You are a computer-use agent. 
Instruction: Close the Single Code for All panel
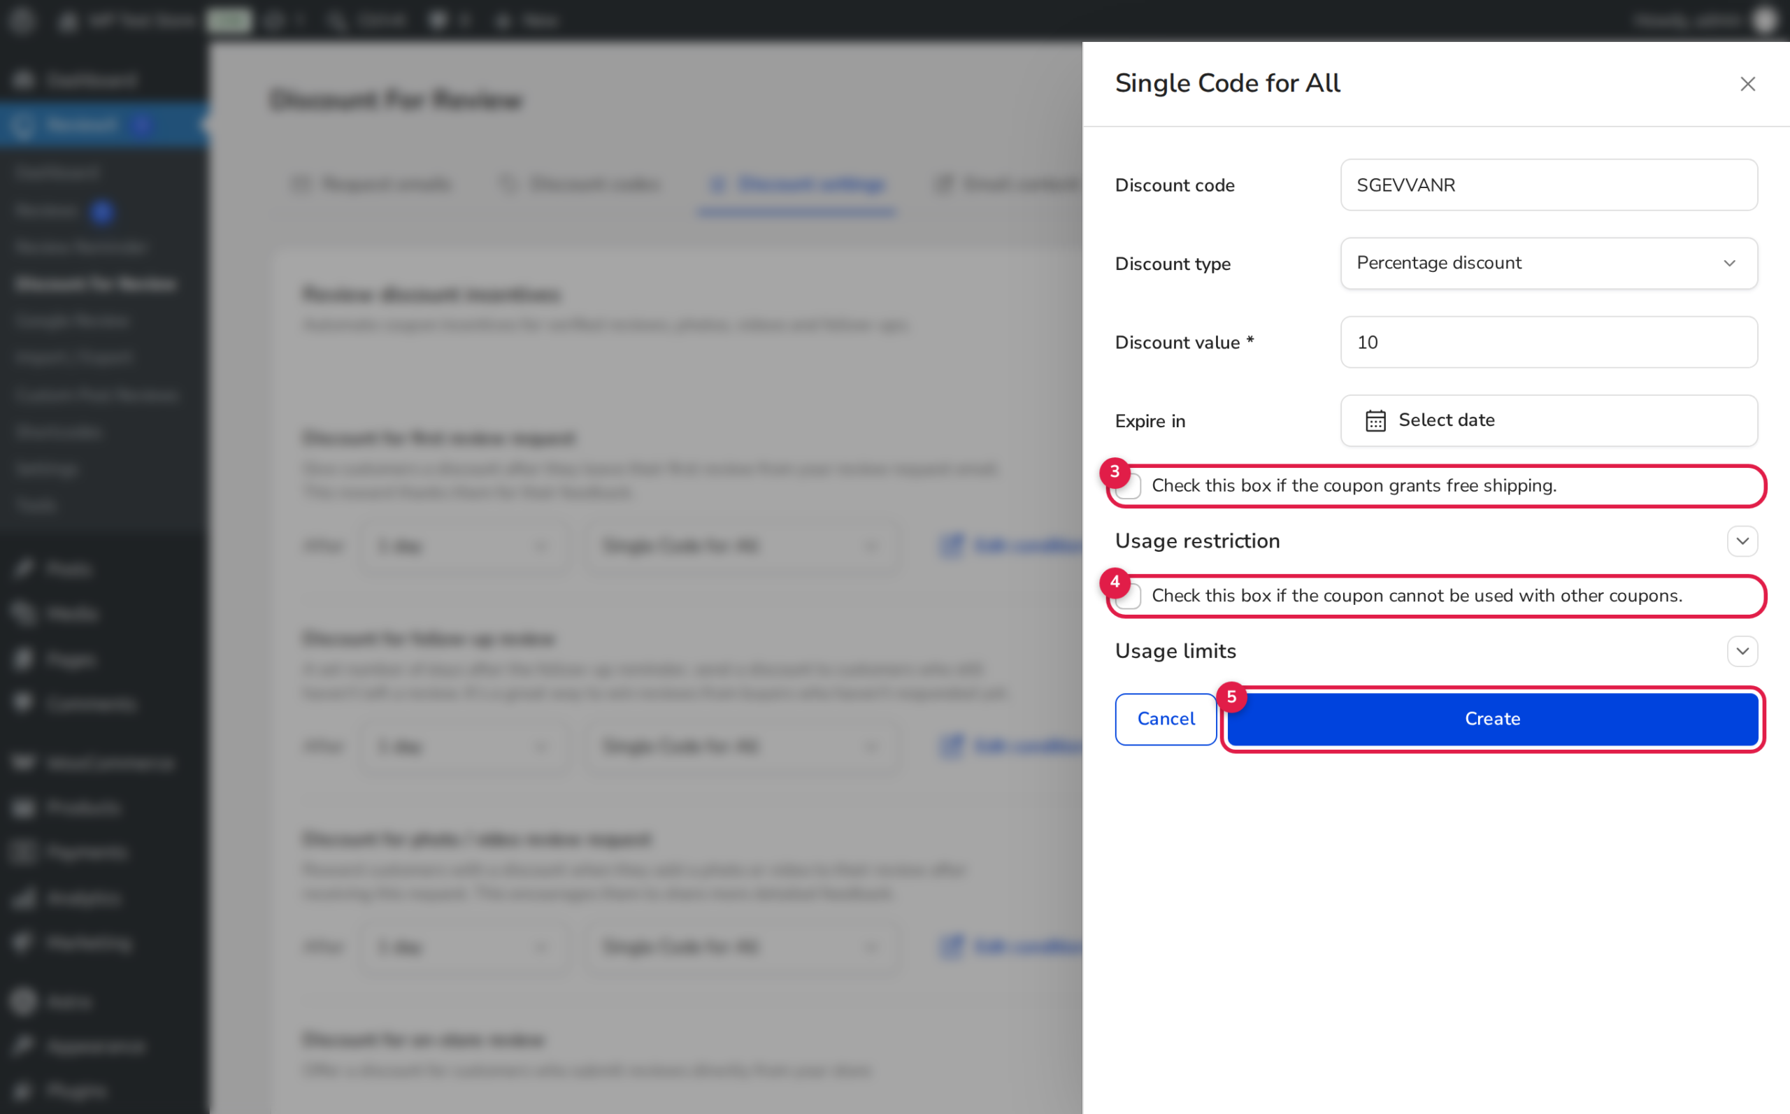point(1747,84)
